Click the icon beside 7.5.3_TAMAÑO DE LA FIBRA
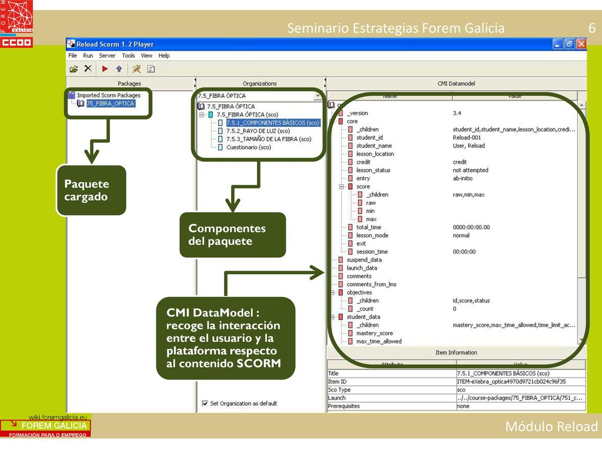The width and height of the screenshot is (602, 451). (220, 139)
